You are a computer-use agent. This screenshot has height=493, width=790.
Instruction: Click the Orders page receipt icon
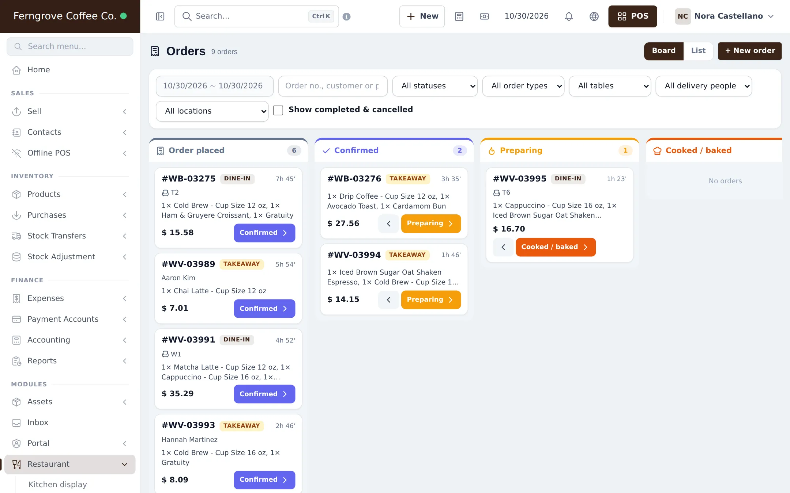[x=155, y=51]
